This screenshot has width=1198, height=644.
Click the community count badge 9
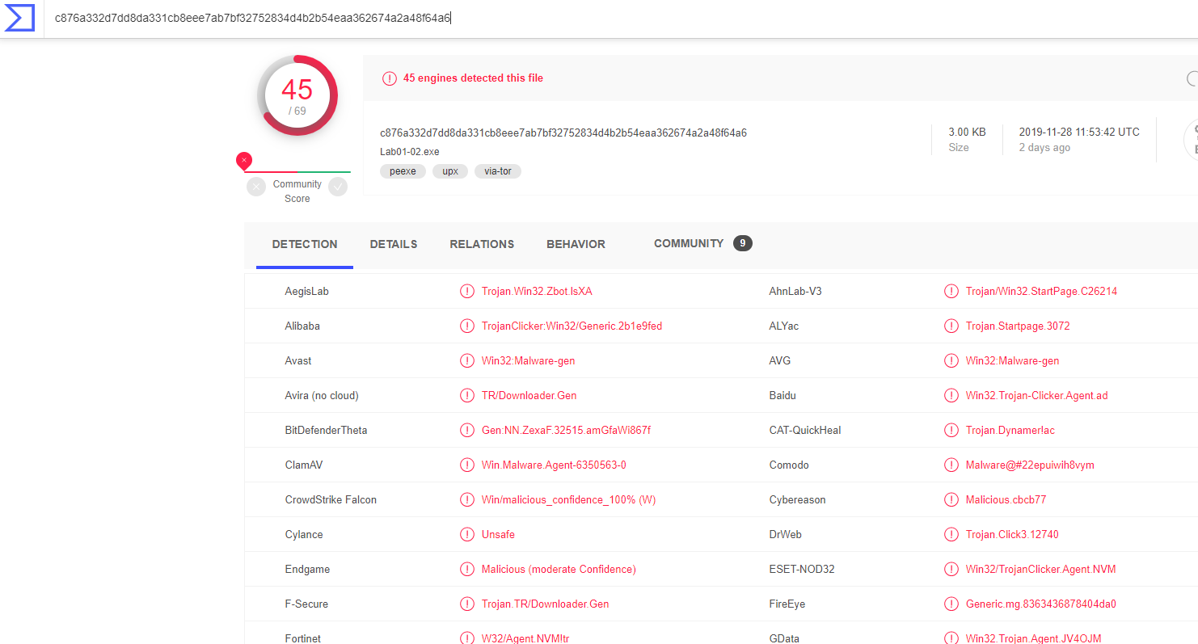coord(743,243)
